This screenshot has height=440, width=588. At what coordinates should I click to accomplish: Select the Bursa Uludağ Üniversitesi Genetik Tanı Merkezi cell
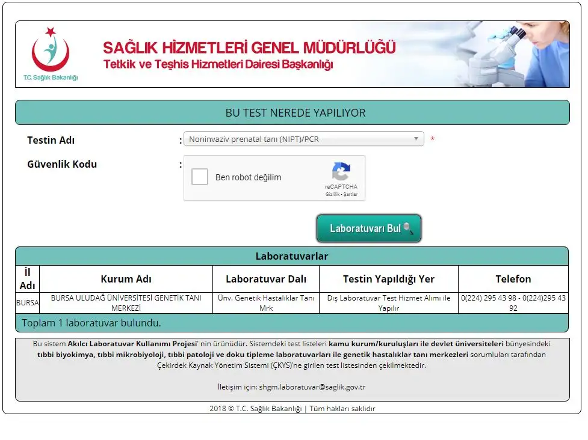click(126, 303)
